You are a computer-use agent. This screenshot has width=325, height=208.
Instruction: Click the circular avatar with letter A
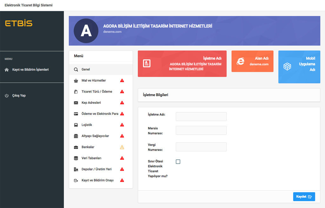(x=86, y=31)
